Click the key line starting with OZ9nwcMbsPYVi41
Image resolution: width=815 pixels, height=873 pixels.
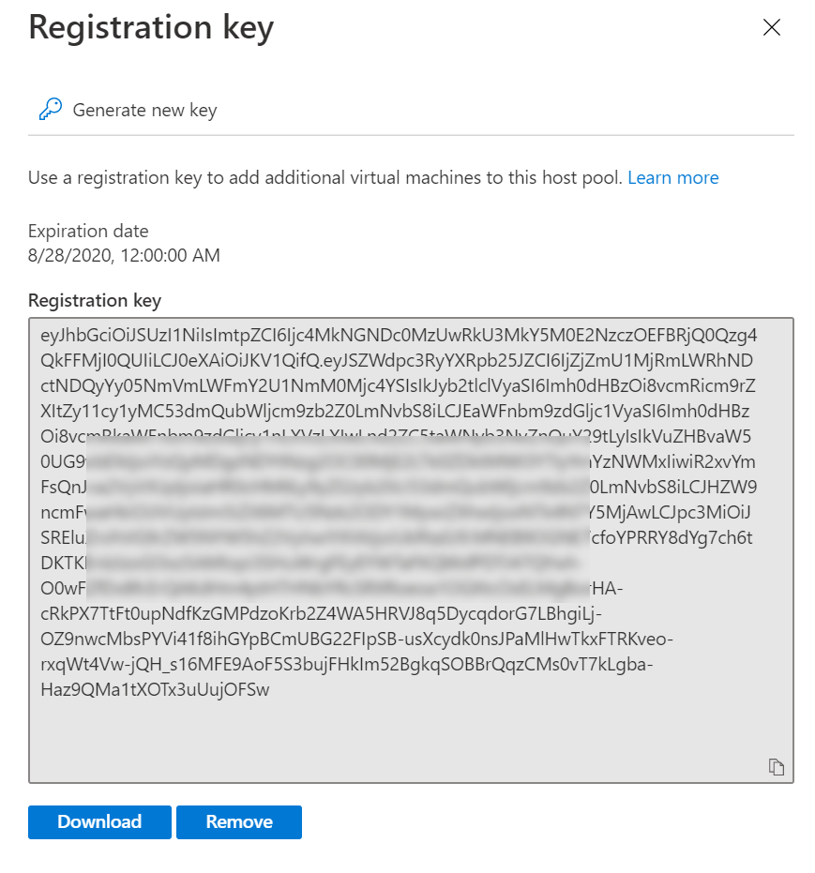pyautogui.click(x=356, y=640)
